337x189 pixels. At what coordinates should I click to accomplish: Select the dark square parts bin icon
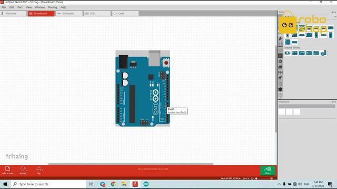tap(280, 56)
